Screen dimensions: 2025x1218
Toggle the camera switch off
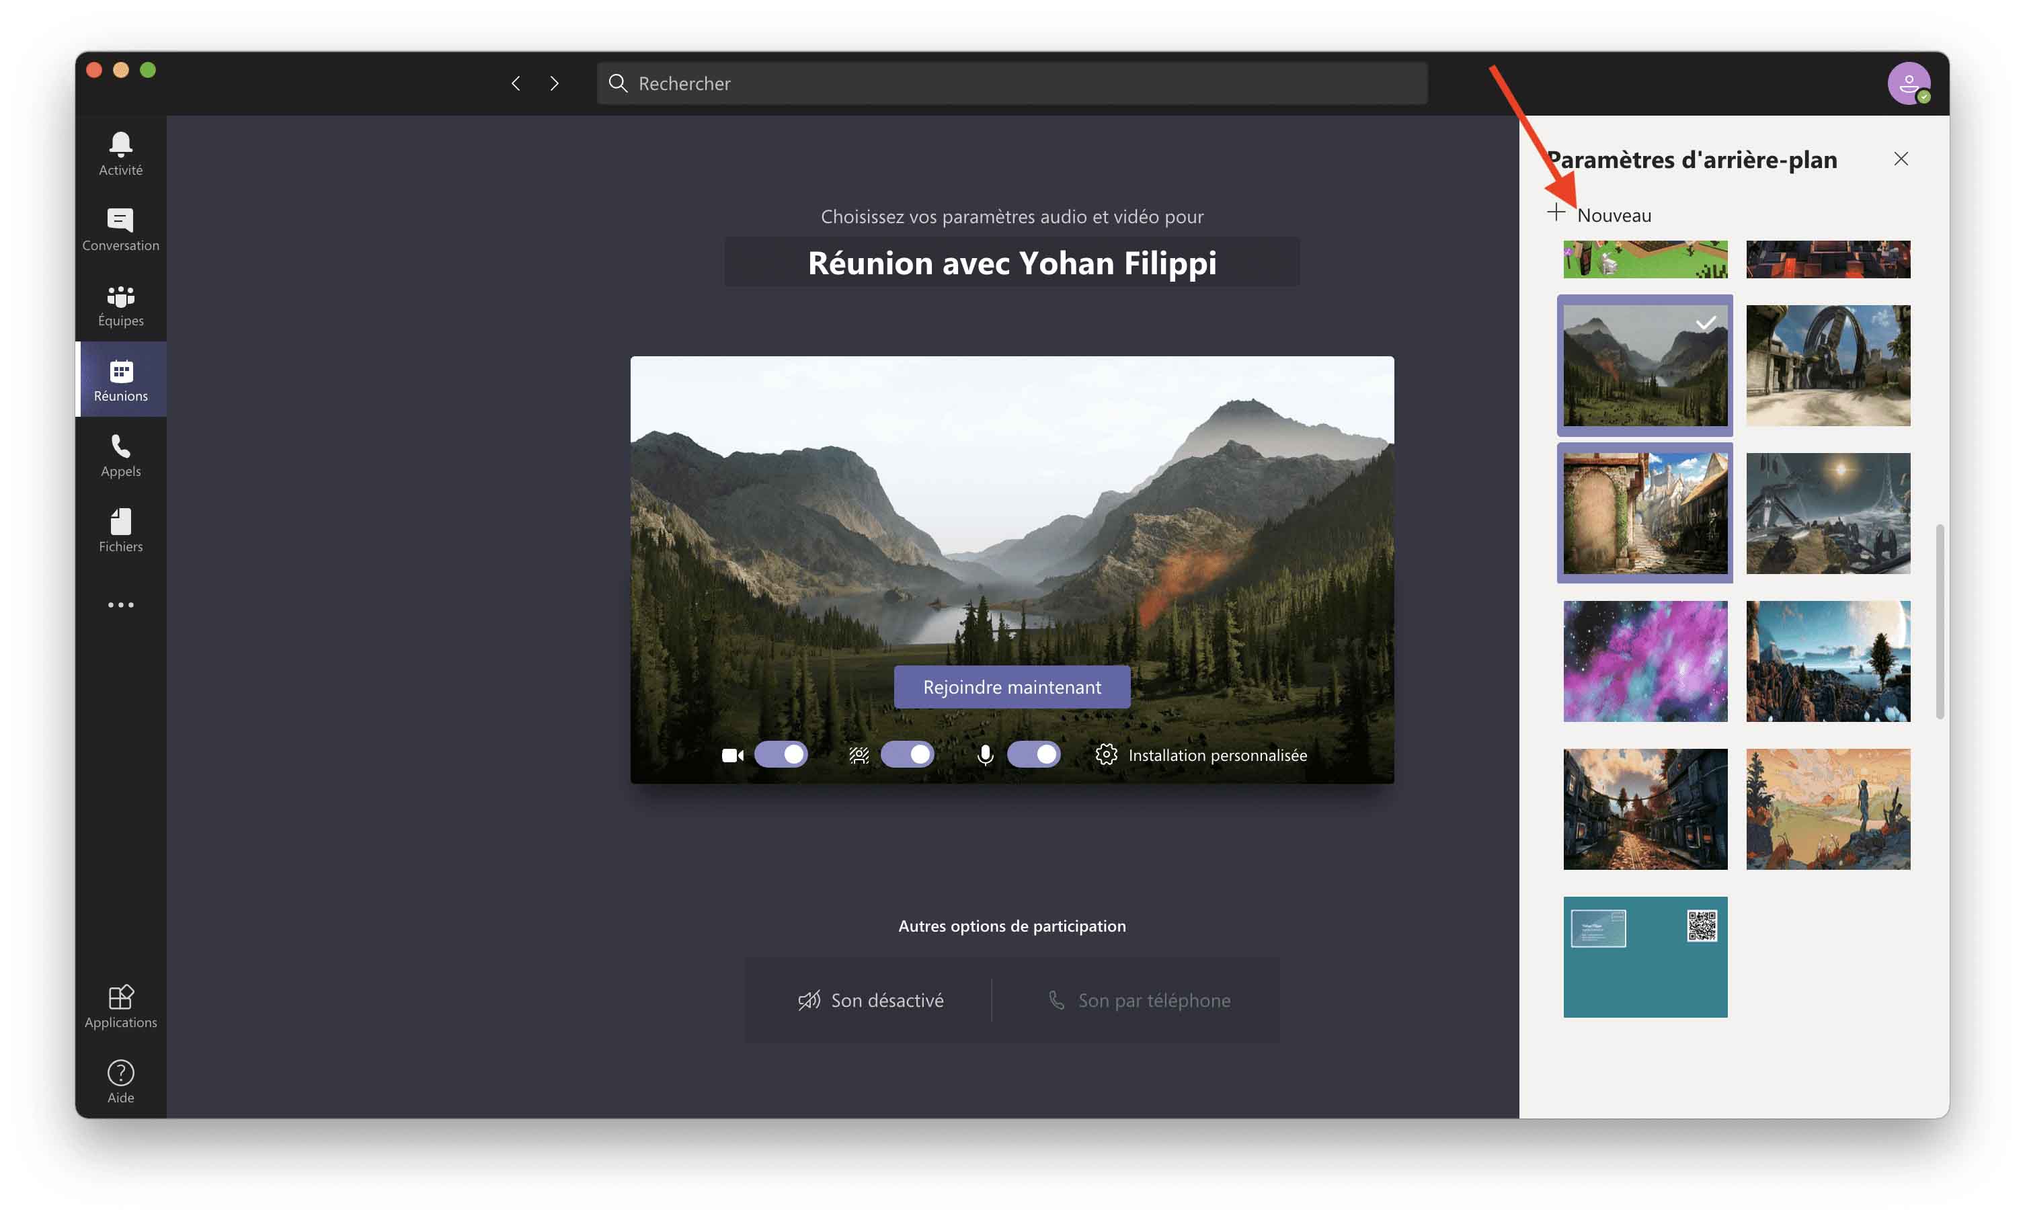coord(781,754)
